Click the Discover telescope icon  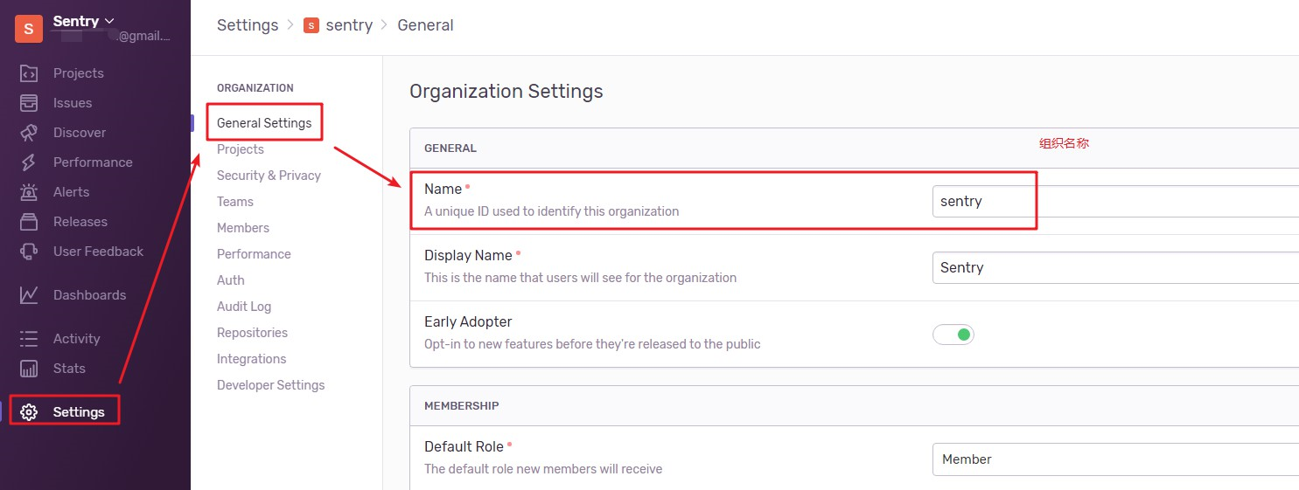29,133
